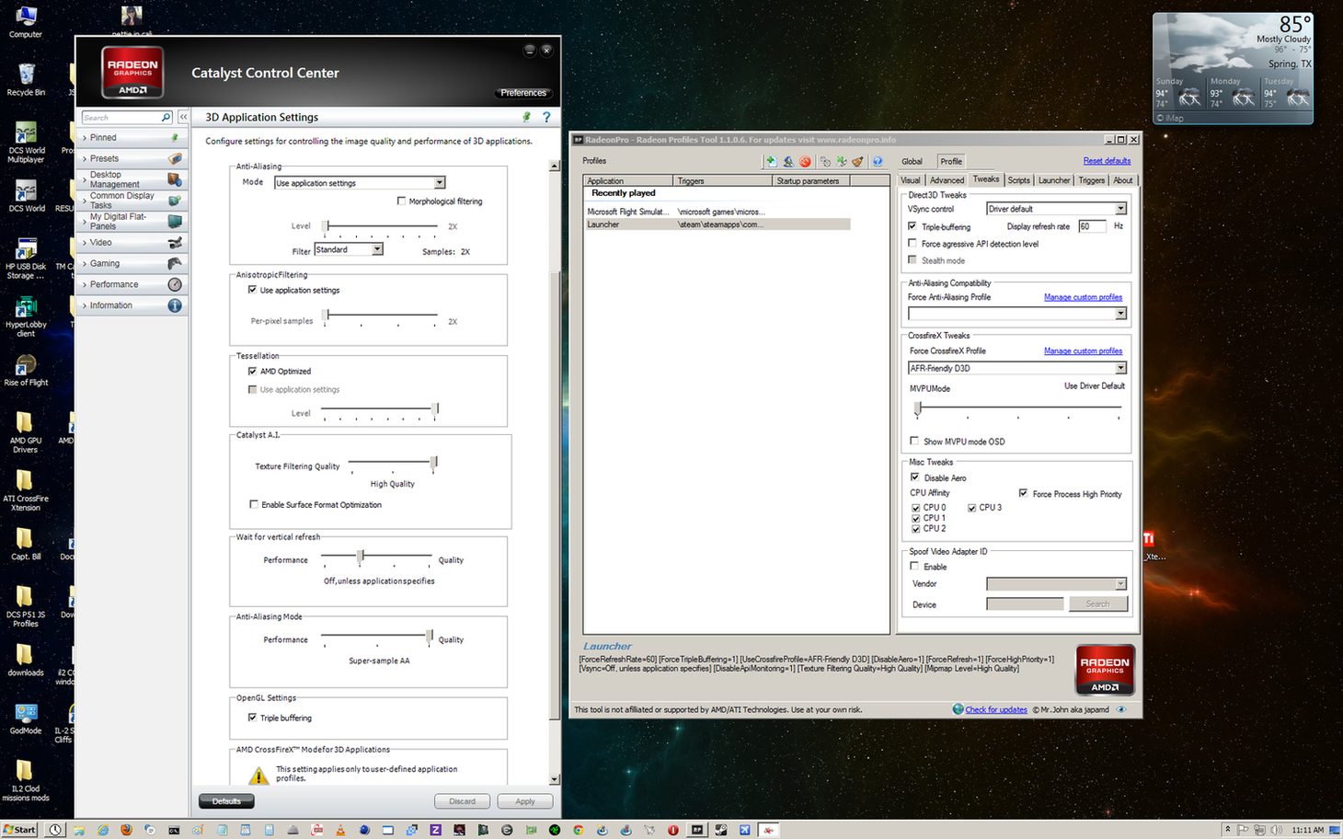The image size is (1343, 839).
Task: Click the camera icon beside Video
Action: pos(175,243)
